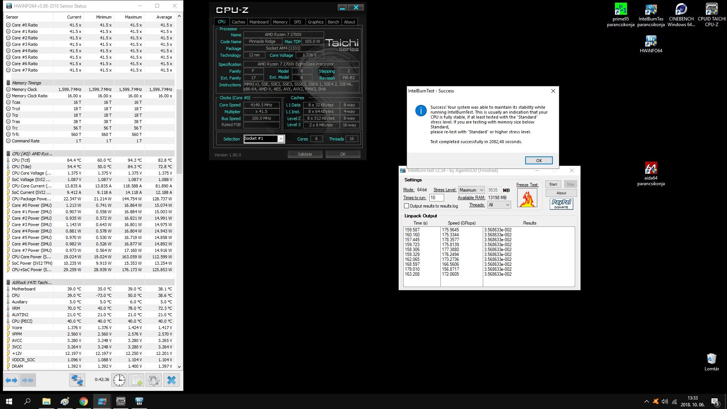
Task: Switch to CPU-Z Mainboard tab
Action: pos(259,22)
